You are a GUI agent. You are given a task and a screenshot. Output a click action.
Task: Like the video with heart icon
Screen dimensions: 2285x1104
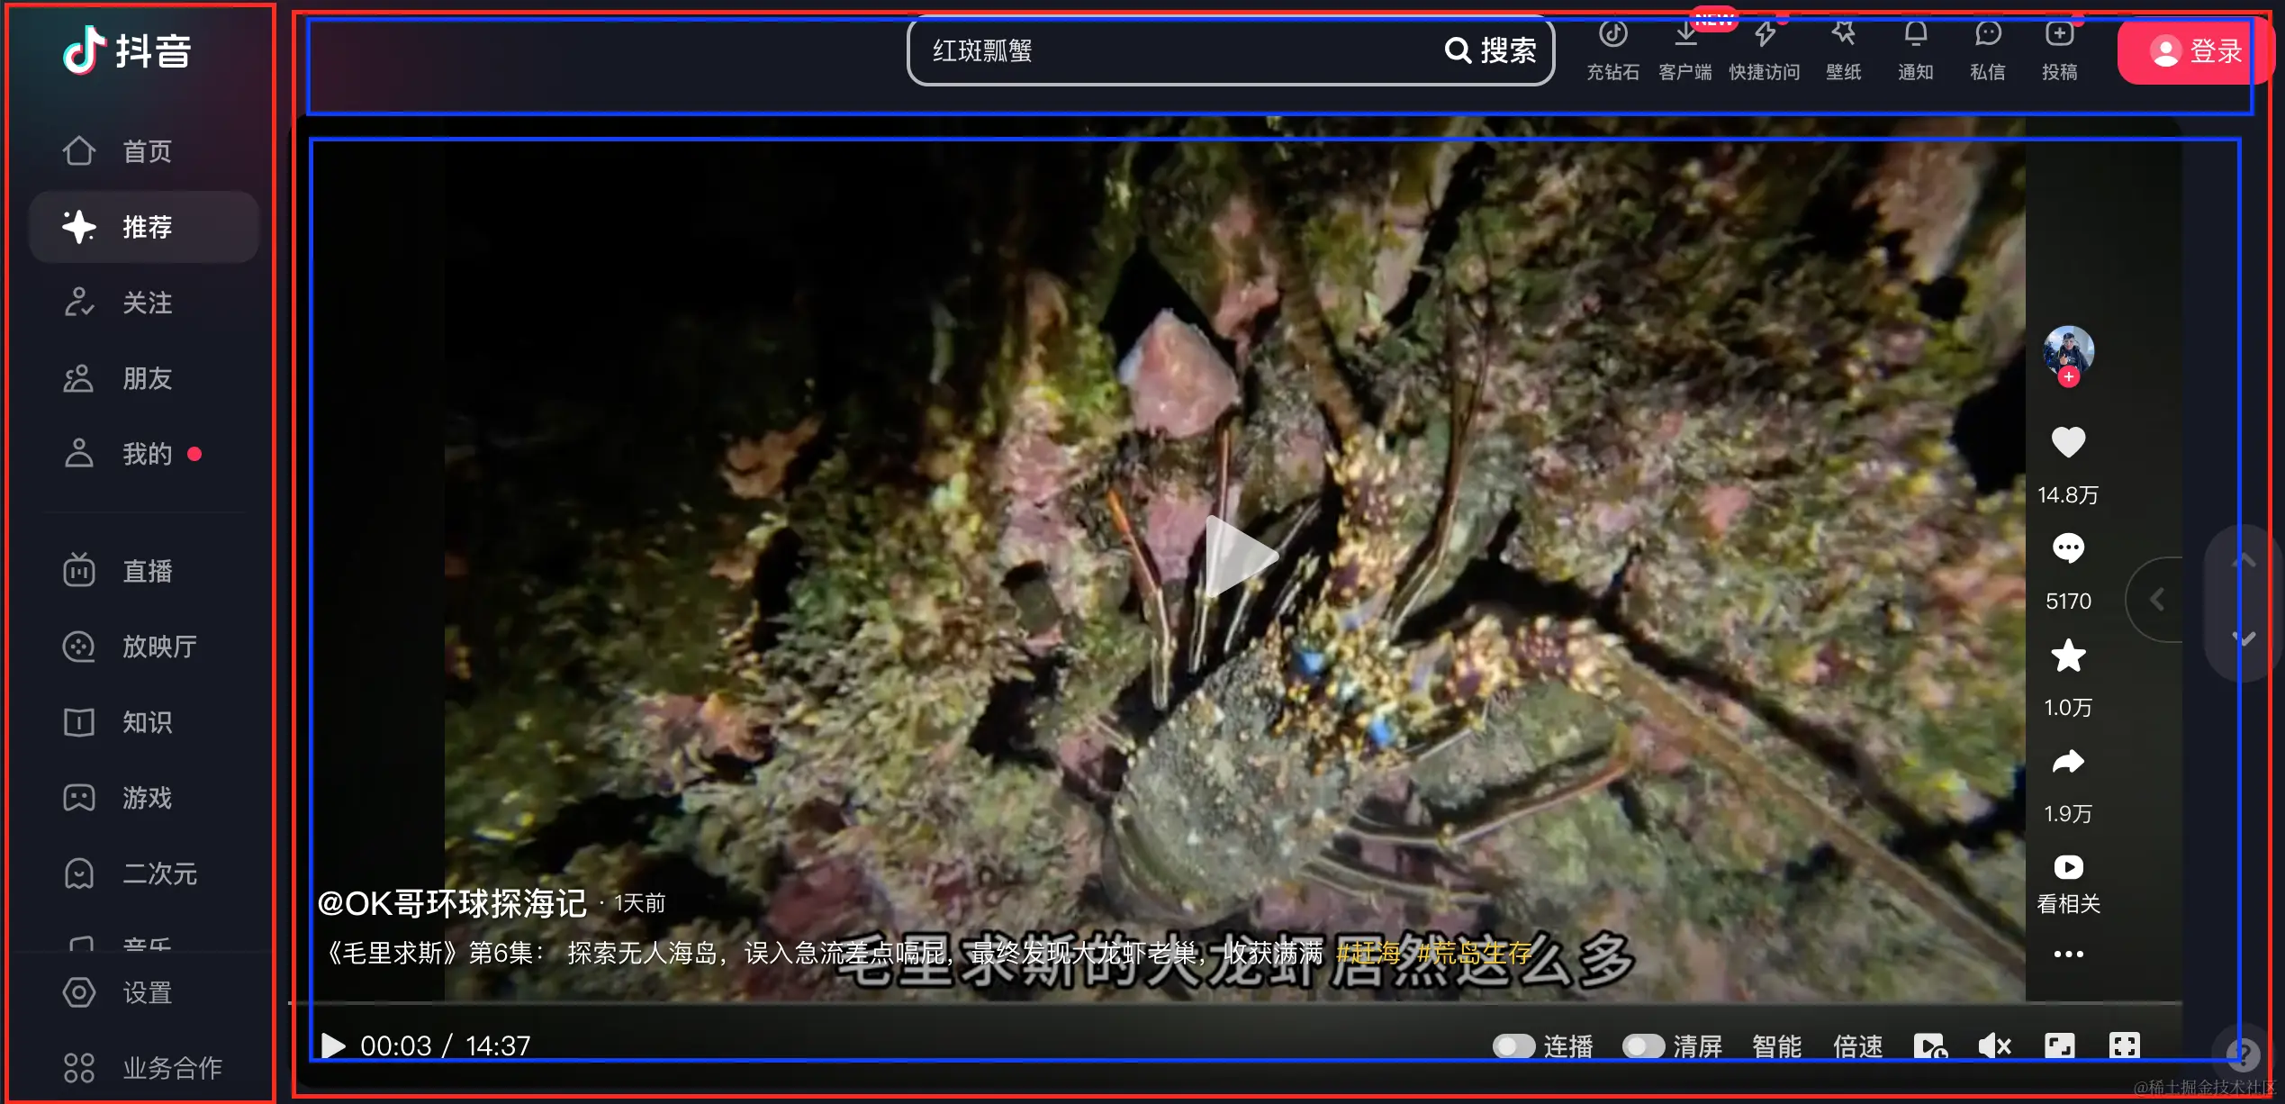(x=2068, y=442)
